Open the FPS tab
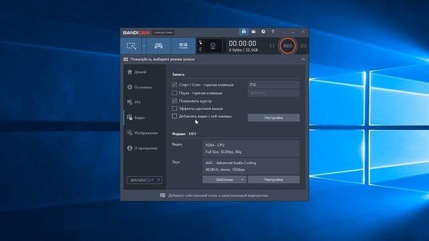Screen dimensions: 429x241 click(145, 102)
